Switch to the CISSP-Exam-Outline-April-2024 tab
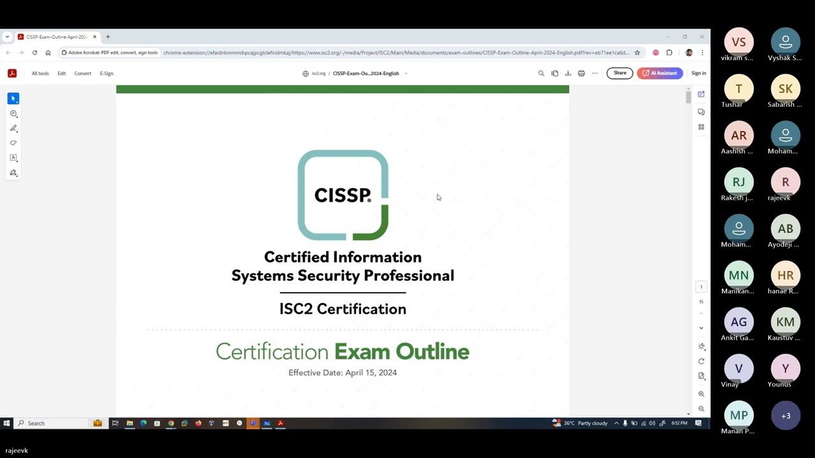This screenshot has height=458, width=815. [x=57, y=37]
